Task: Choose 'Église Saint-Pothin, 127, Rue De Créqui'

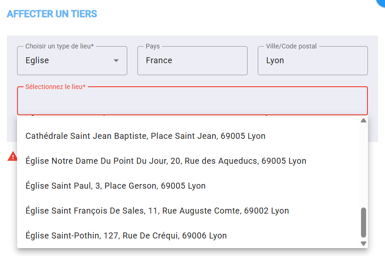Action: (x=126, y=236)
